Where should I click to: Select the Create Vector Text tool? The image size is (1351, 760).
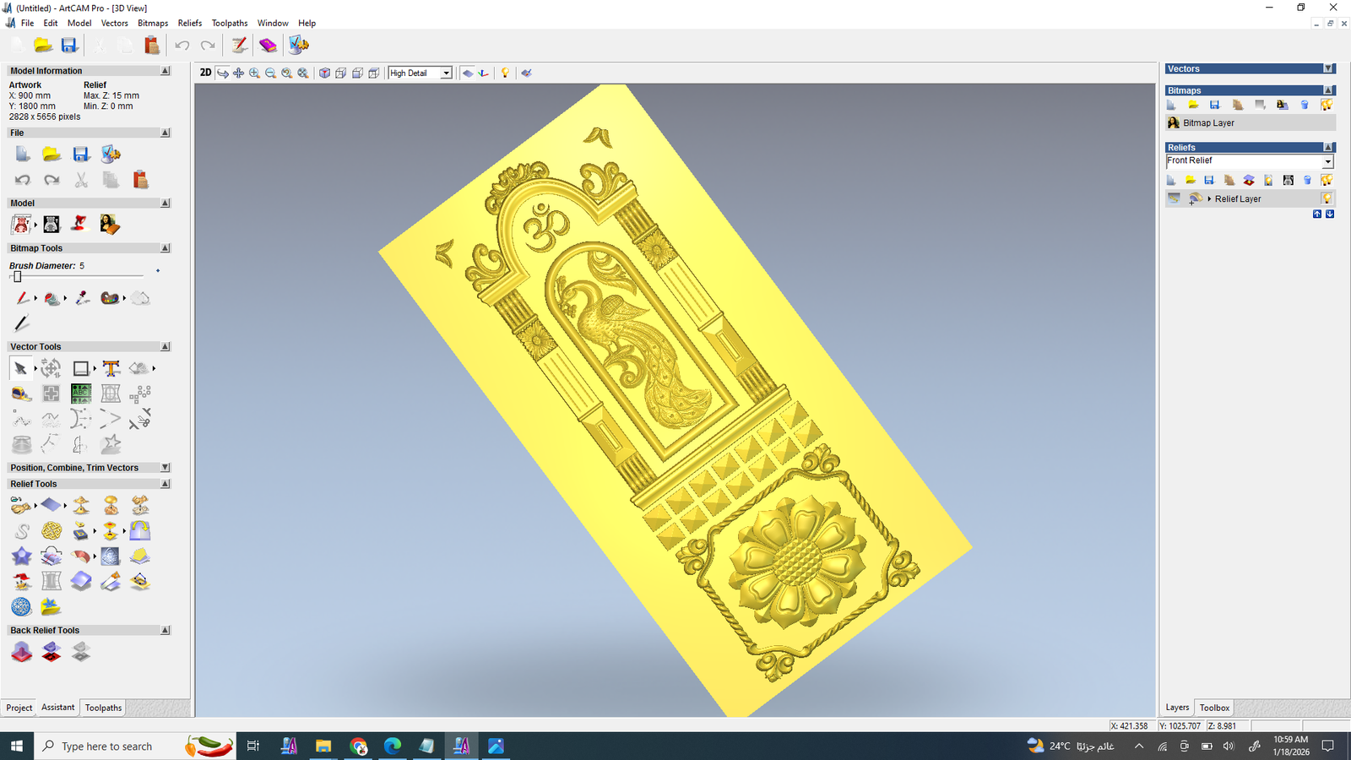pyautogui.click(x=111, y=368)
